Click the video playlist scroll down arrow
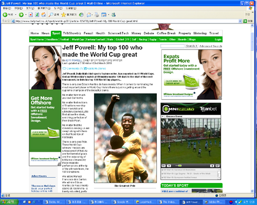The image size is (257, 205). [x=219, y=178]
